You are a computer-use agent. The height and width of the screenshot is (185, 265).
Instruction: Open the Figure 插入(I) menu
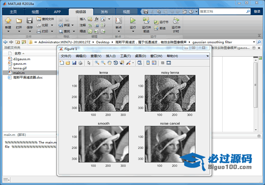(x=110, y=56)
